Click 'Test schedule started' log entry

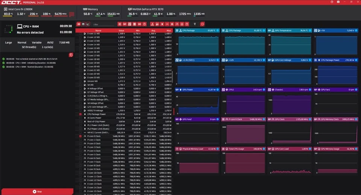click(x=36, y=59)
